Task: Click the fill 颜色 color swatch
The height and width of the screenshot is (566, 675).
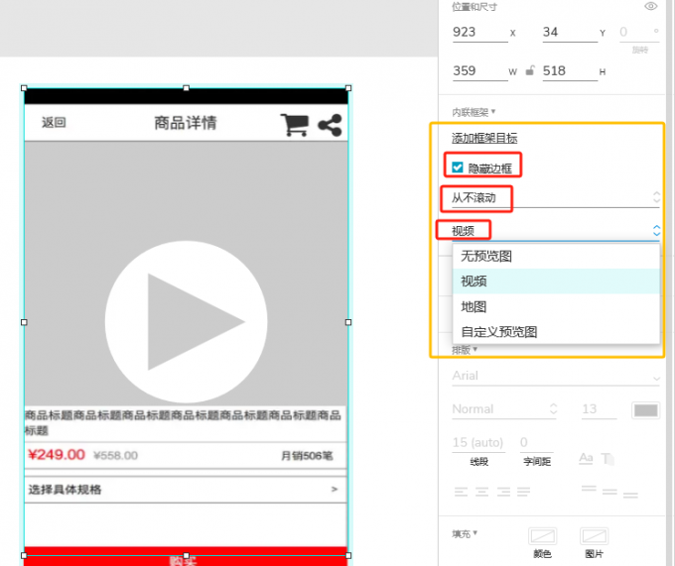Action: 542,536
